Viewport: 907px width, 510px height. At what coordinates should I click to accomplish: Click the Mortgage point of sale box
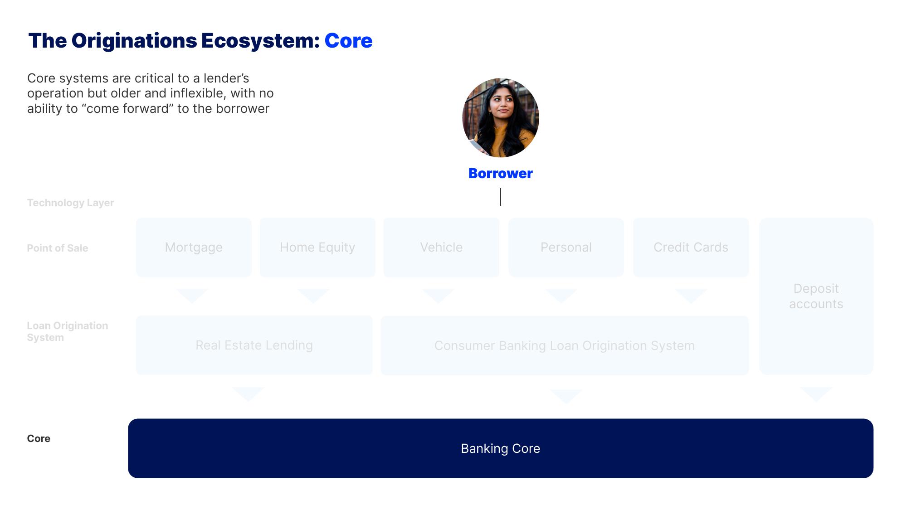(193, 247)
